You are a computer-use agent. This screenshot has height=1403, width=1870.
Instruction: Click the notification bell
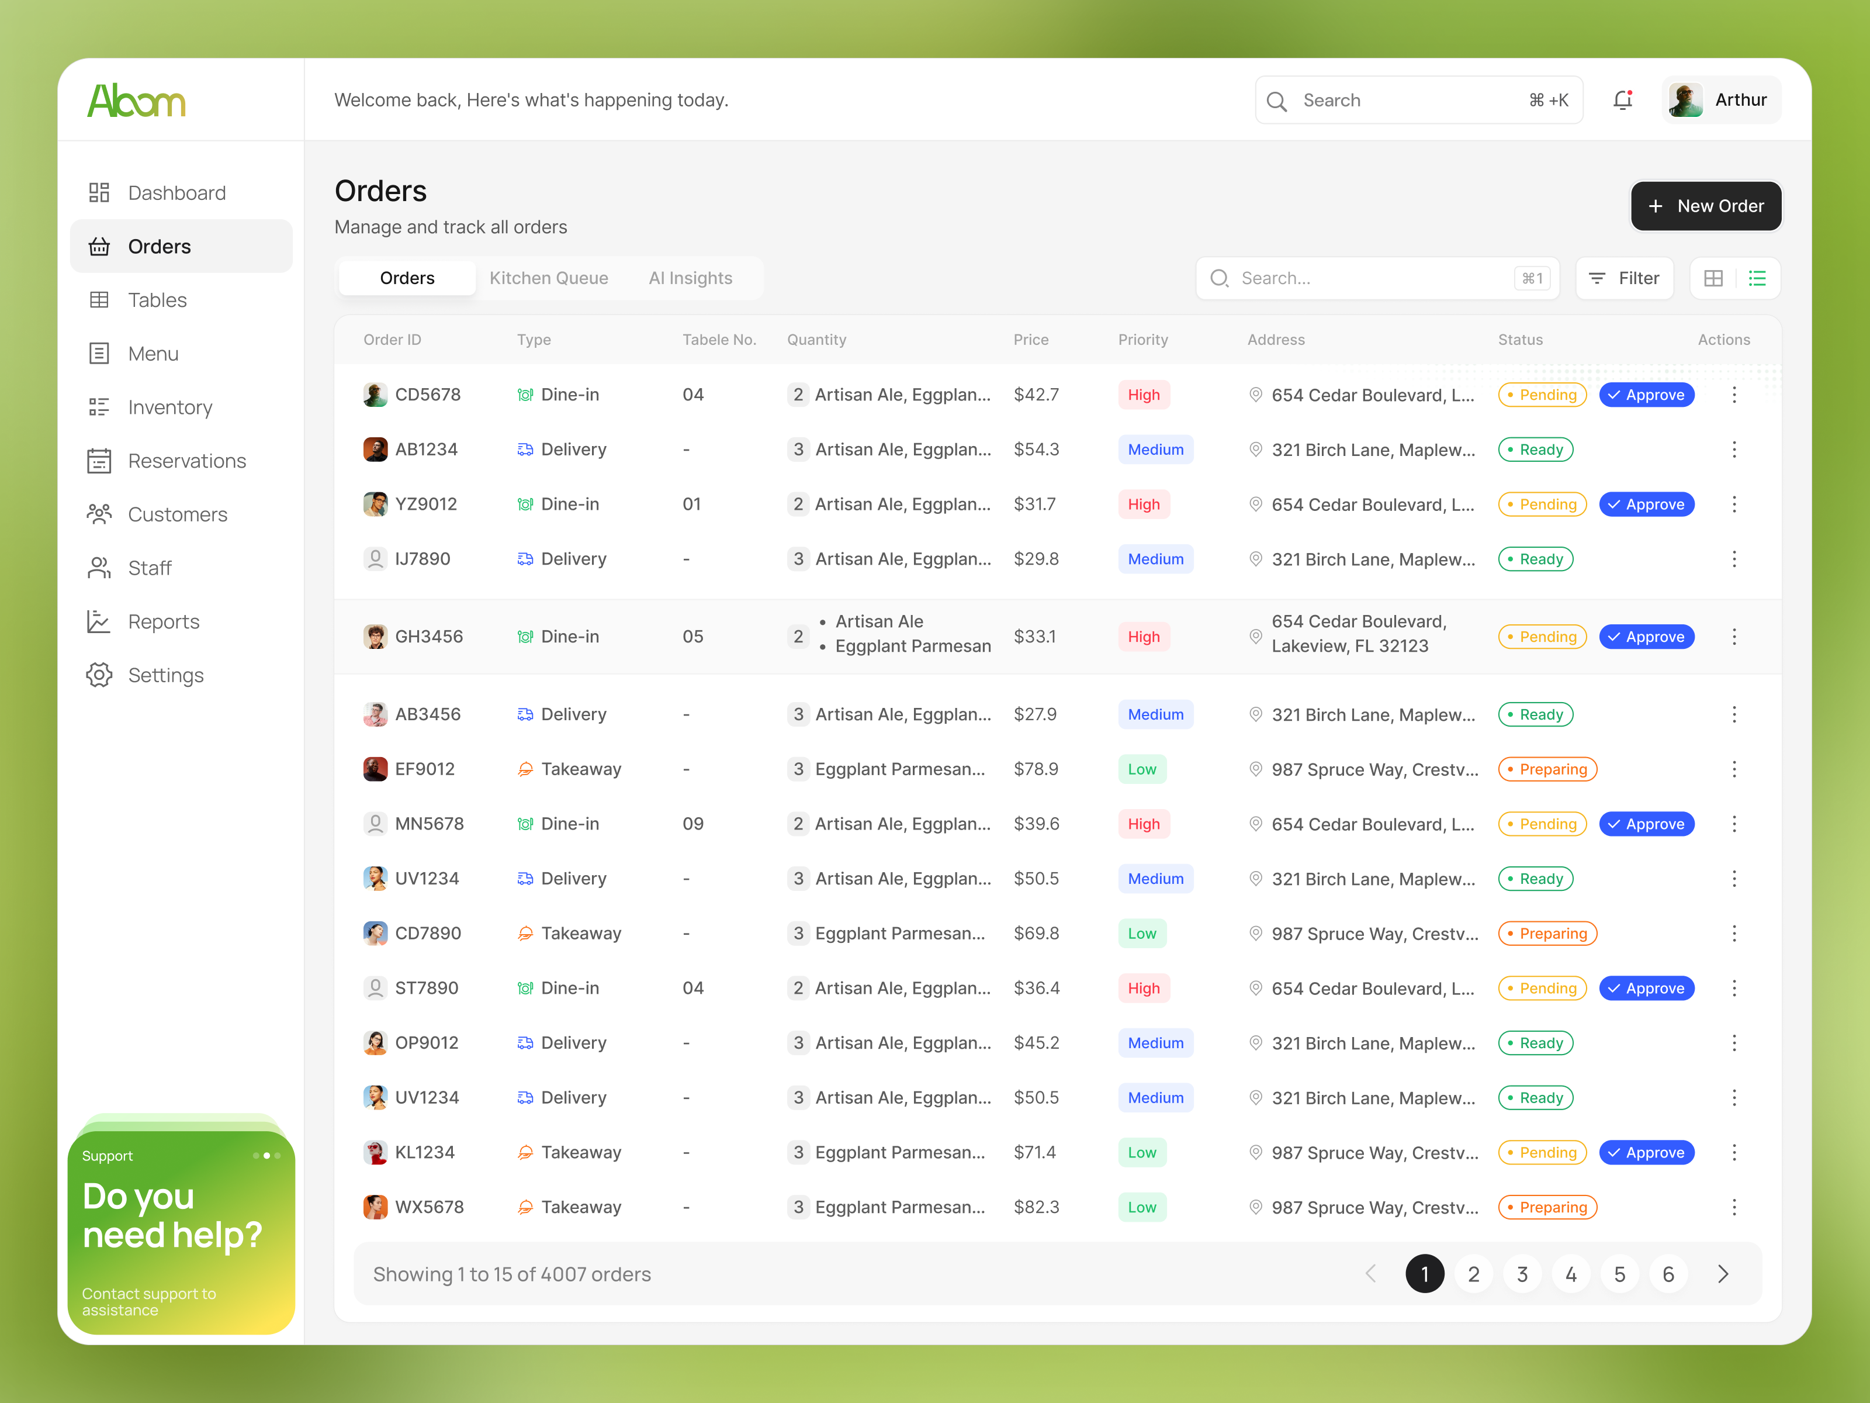point(1622,99)
